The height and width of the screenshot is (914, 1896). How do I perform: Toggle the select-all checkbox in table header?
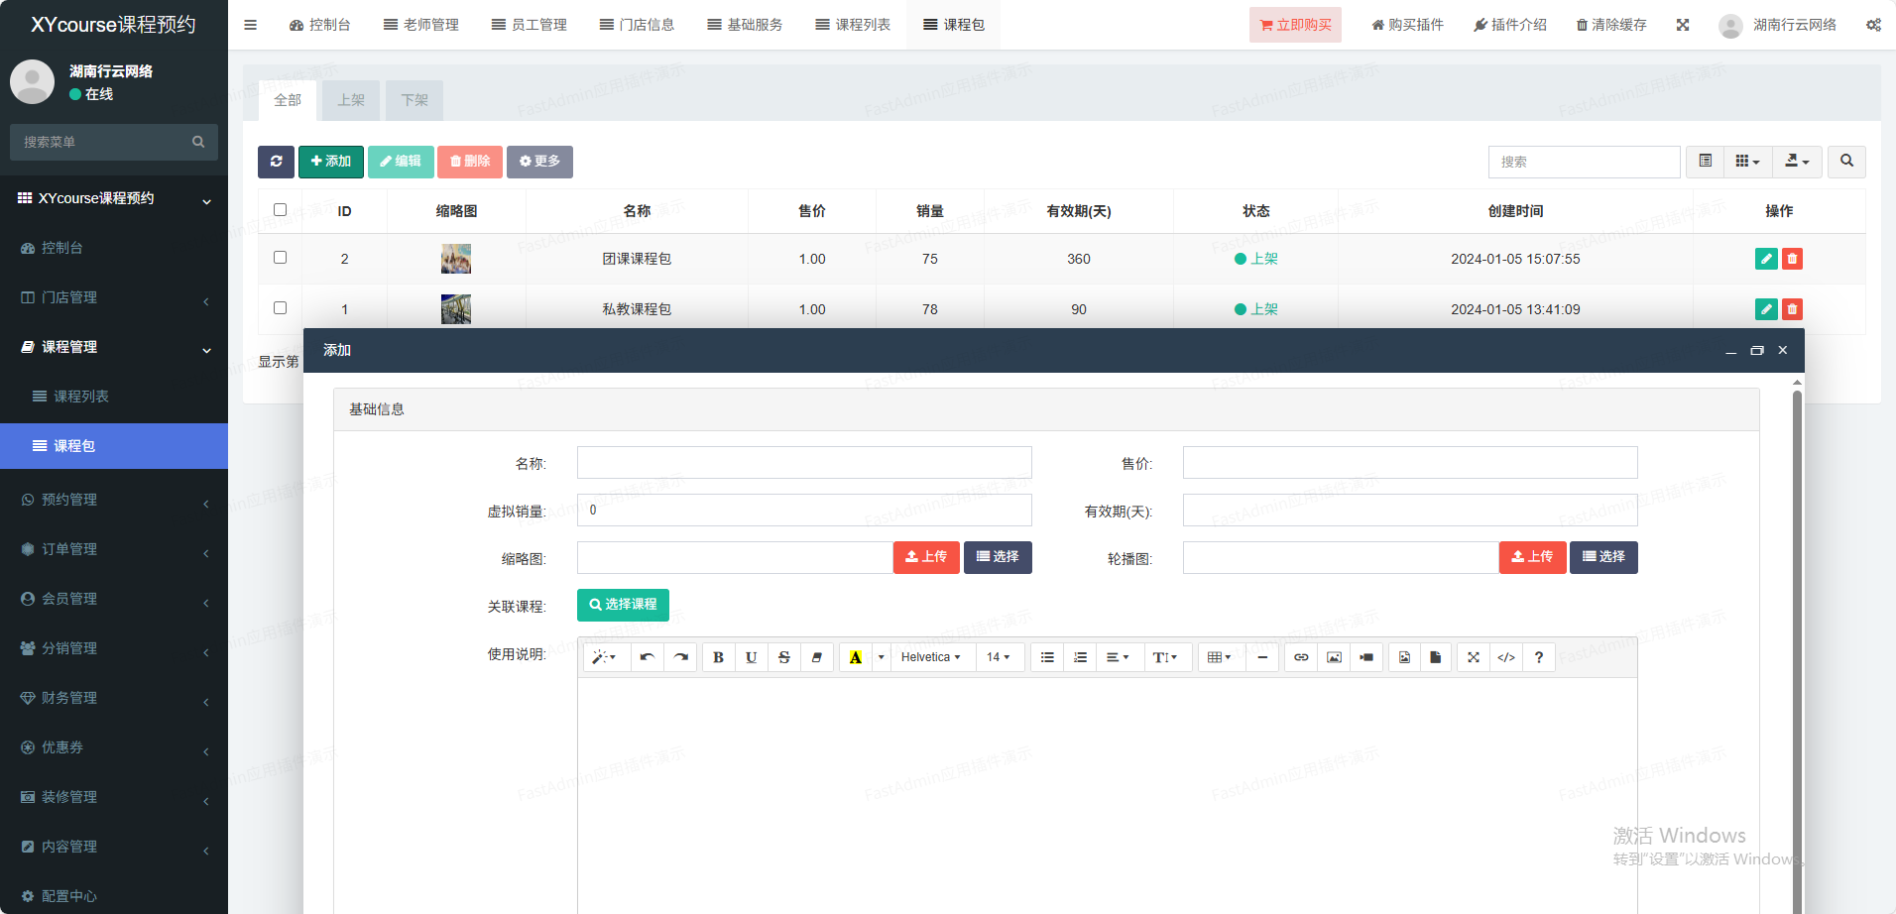[281, 210]
